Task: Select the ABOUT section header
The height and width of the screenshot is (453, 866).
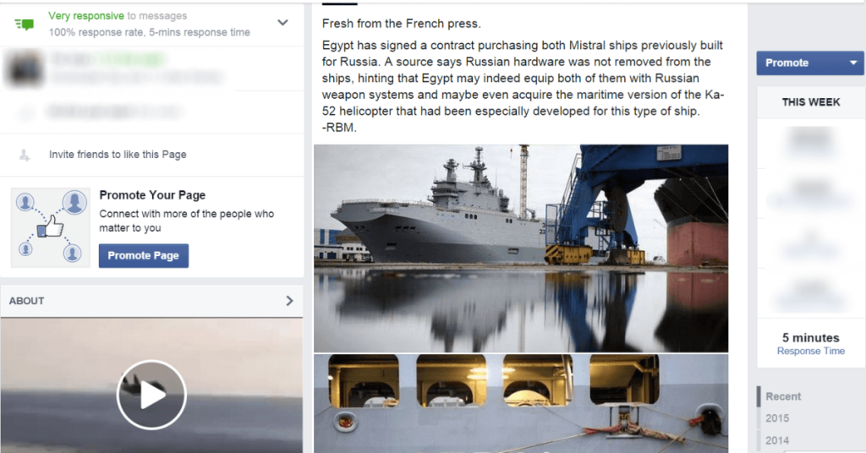Action: (151, 301)
